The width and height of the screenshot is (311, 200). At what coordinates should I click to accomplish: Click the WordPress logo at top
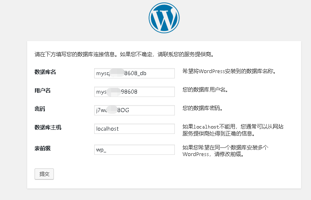pyautogui.click(x=164, y=18)
